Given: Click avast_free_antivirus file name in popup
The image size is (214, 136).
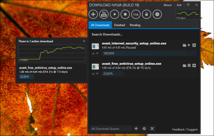Looking at the screenshot, I should [46, 68].
